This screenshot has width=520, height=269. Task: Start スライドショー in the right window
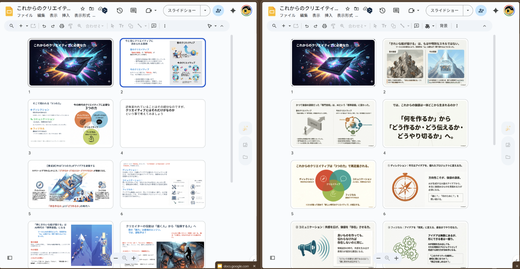click(444, 11)
